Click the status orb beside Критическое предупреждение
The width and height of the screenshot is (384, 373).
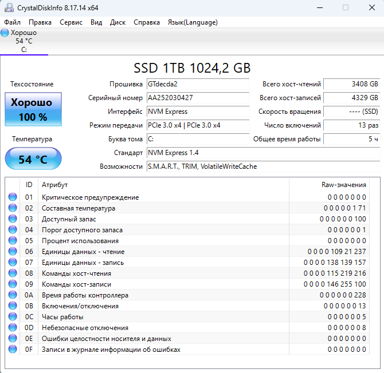(x=13, y=197)
